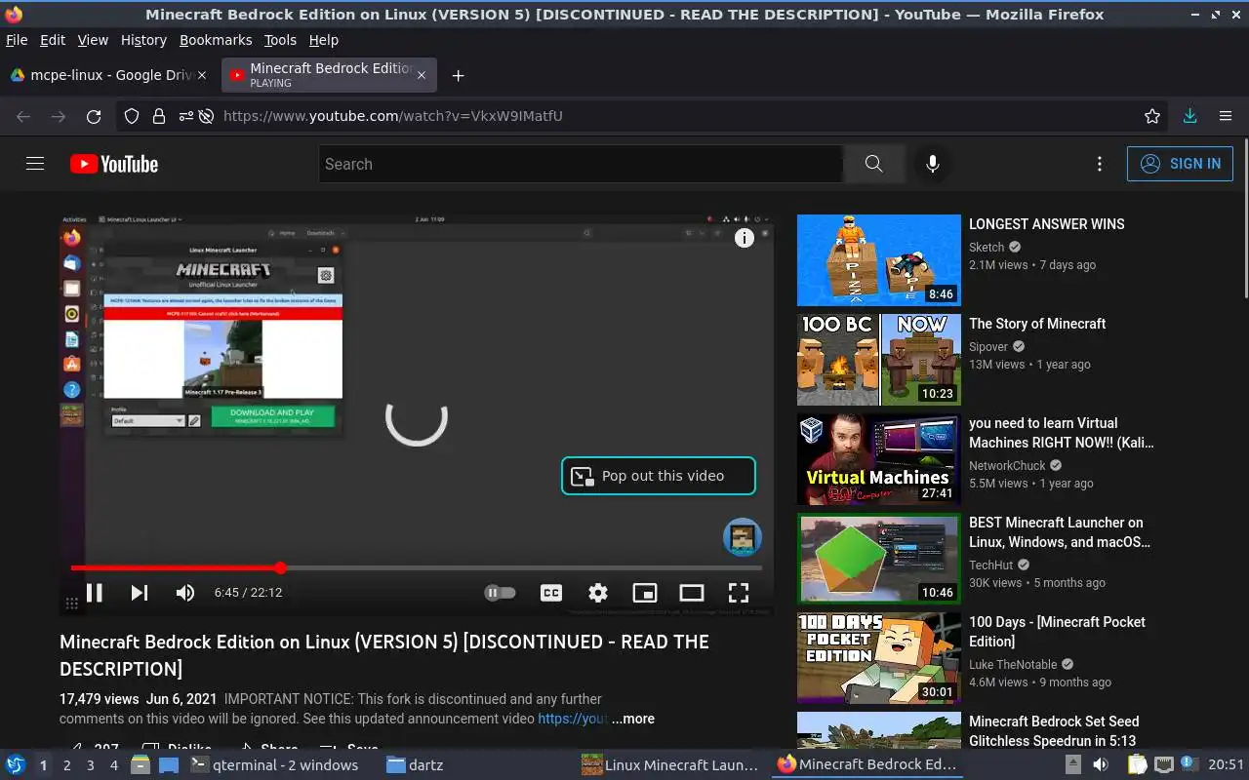Open Minecraft Bedrock Set Seed Speedrun video

1054,730
